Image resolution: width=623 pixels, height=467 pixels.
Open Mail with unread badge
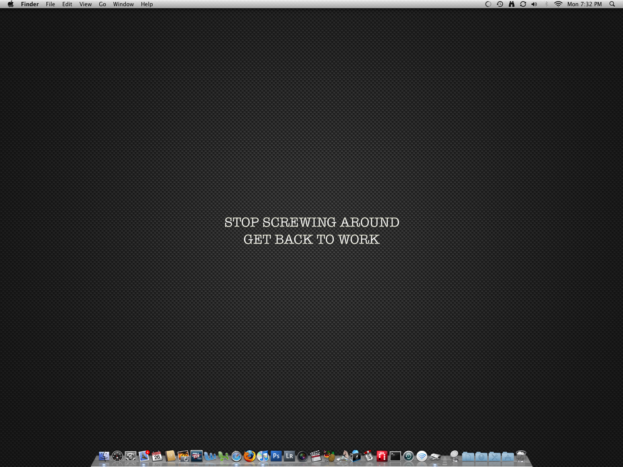(x=144, y=456)
